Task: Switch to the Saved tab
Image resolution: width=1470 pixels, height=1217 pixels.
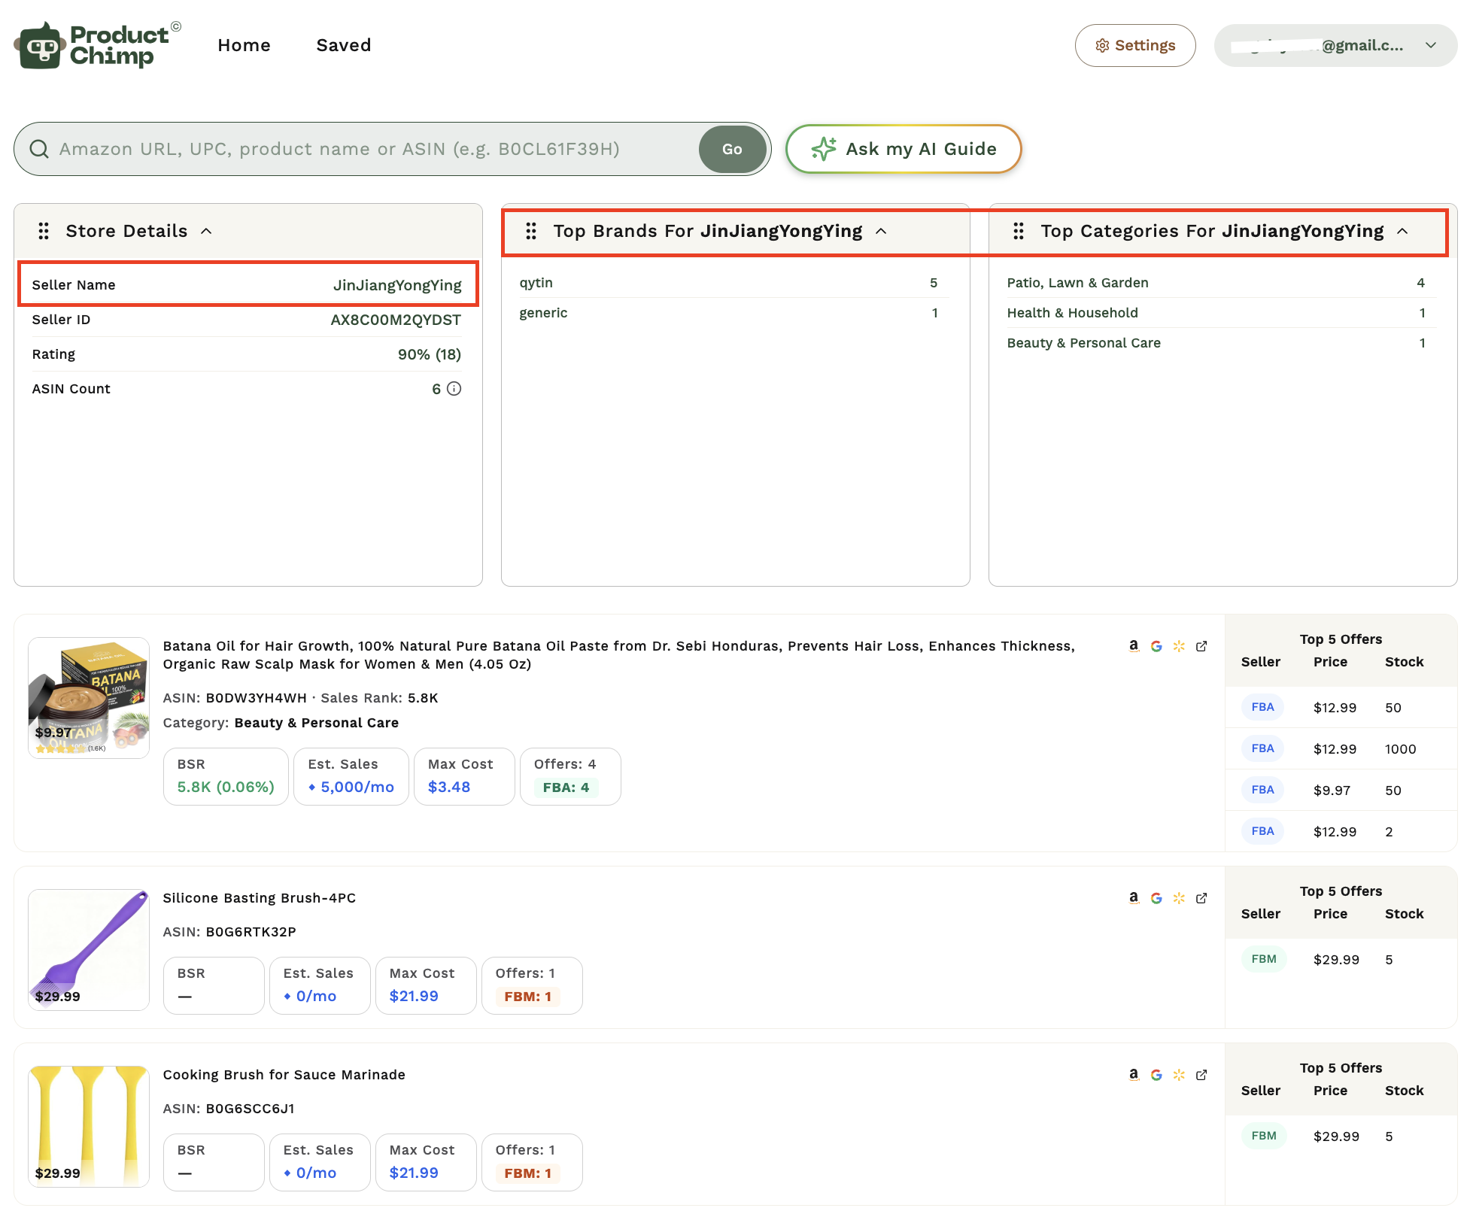Action: [x=344, y=45]
